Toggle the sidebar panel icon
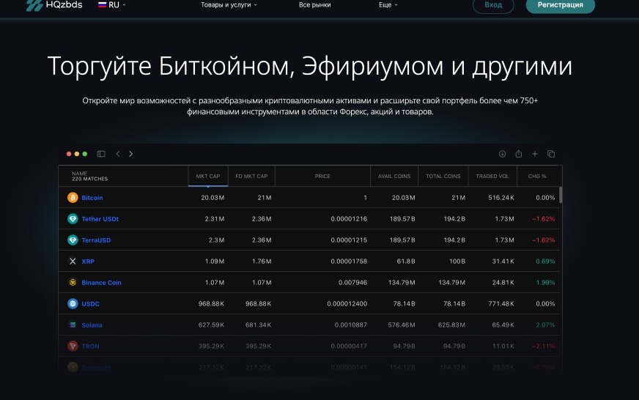The width and height of the screenshot is (639, 400). pos(101,154)
